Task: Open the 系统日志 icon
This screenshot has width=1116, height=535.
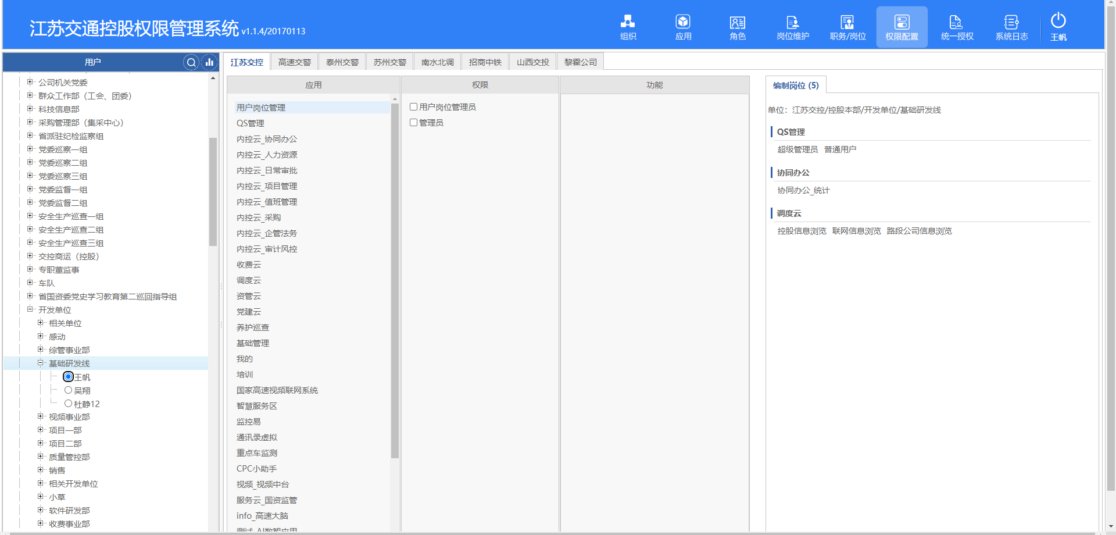Action: 1011,27
